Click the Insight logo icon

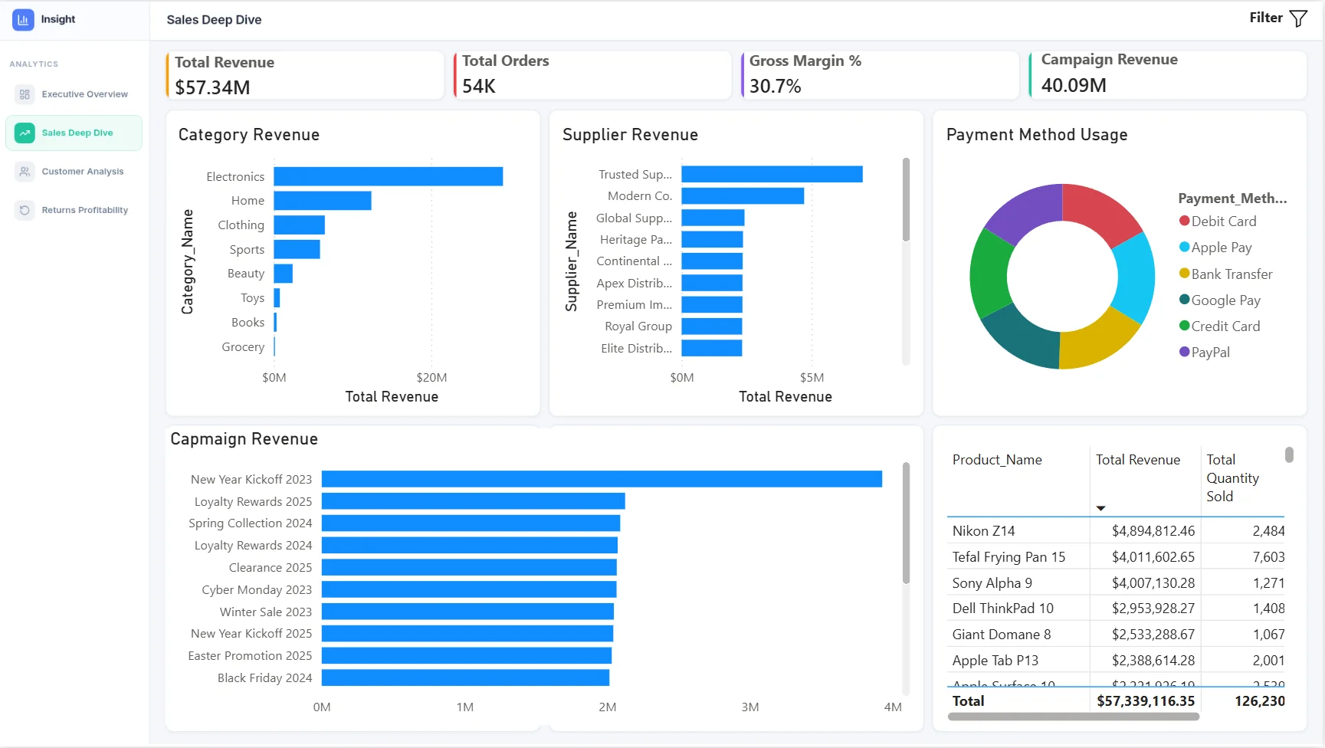23,19
